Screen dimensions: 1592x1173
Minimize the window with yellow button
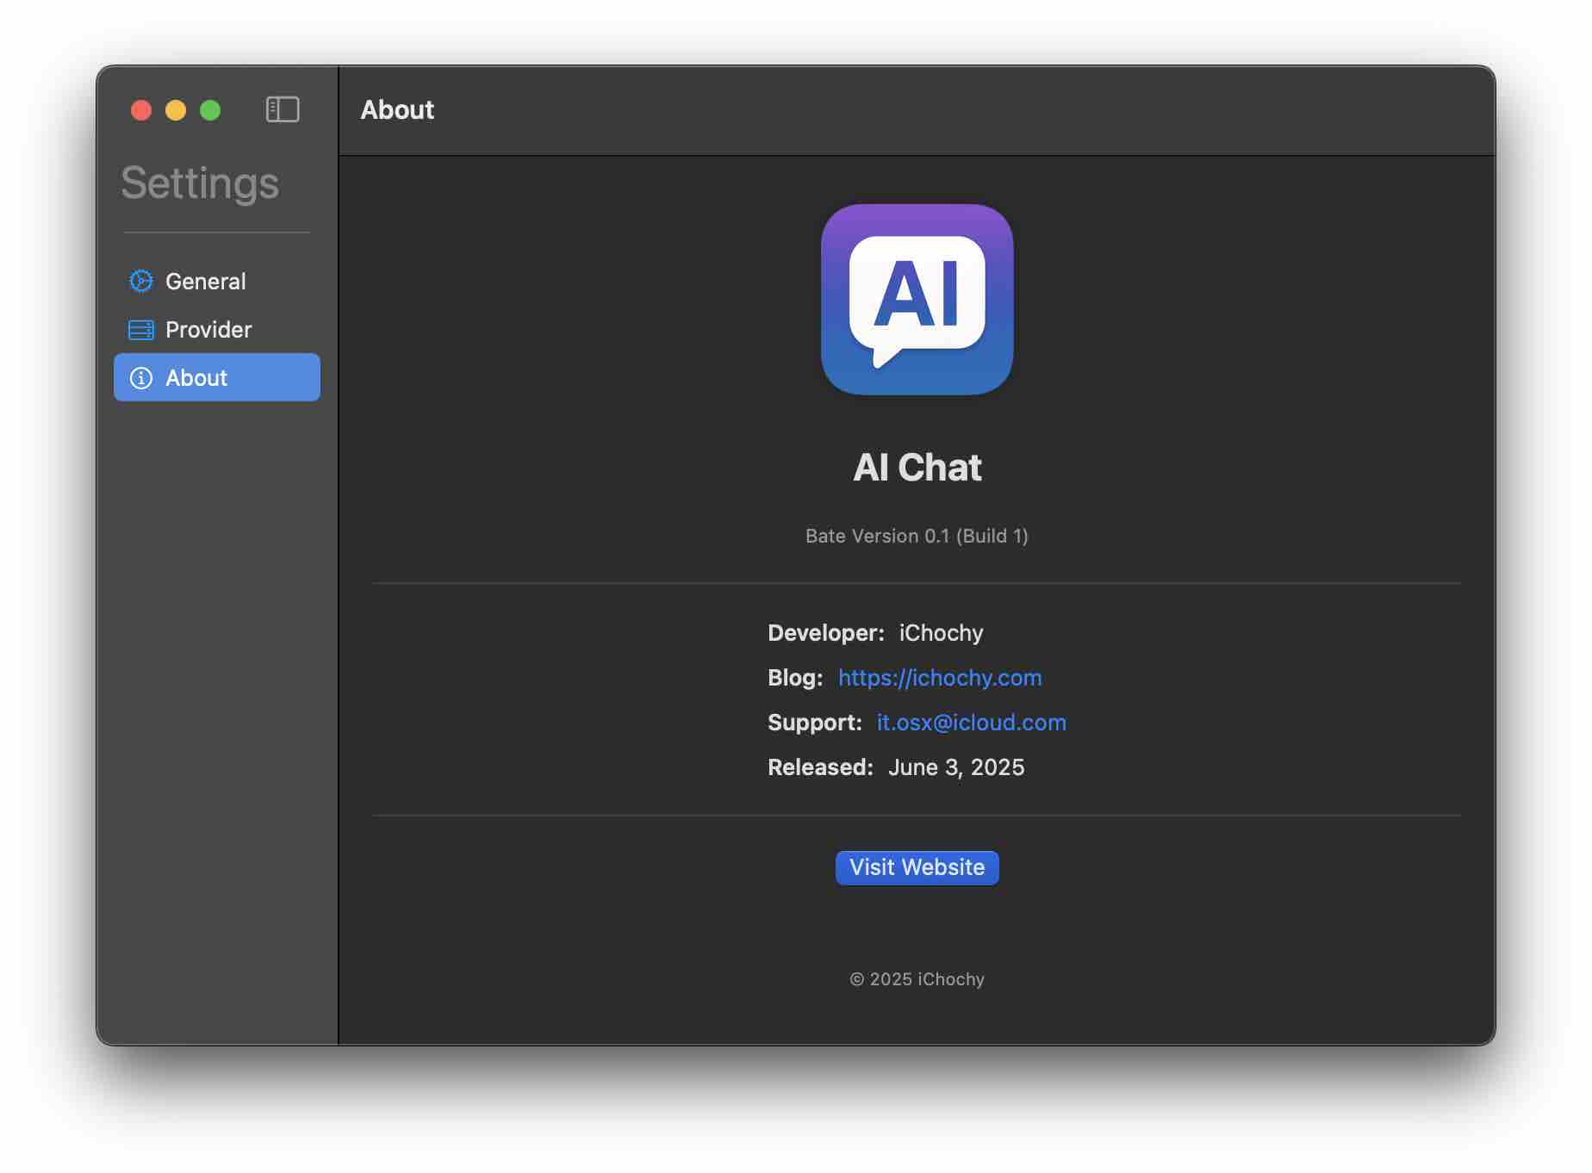(176, 110)
